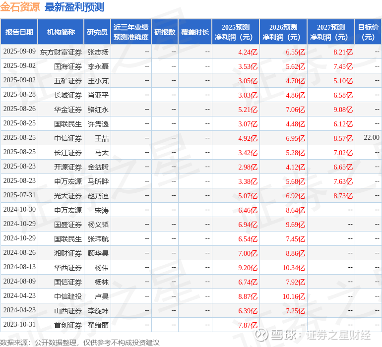Select the 5.10亿 forecast value
Screen dimensions: 382x347
(x=343, y=81)
